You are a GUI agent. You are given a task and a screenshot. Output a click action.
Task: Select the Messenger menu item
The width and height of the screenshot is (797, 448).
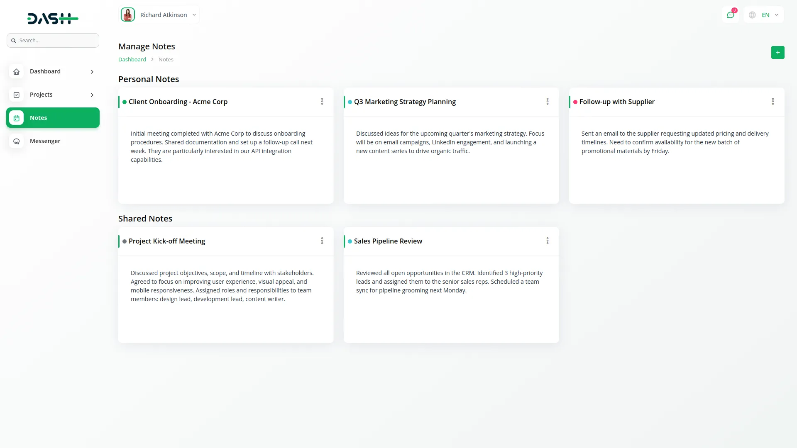tap(45, 141)
